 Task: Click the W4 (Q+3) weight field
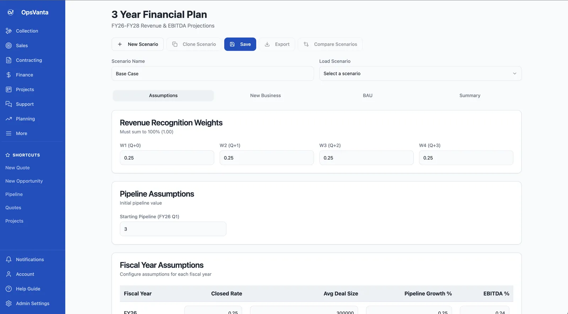(x=466, y=158)
